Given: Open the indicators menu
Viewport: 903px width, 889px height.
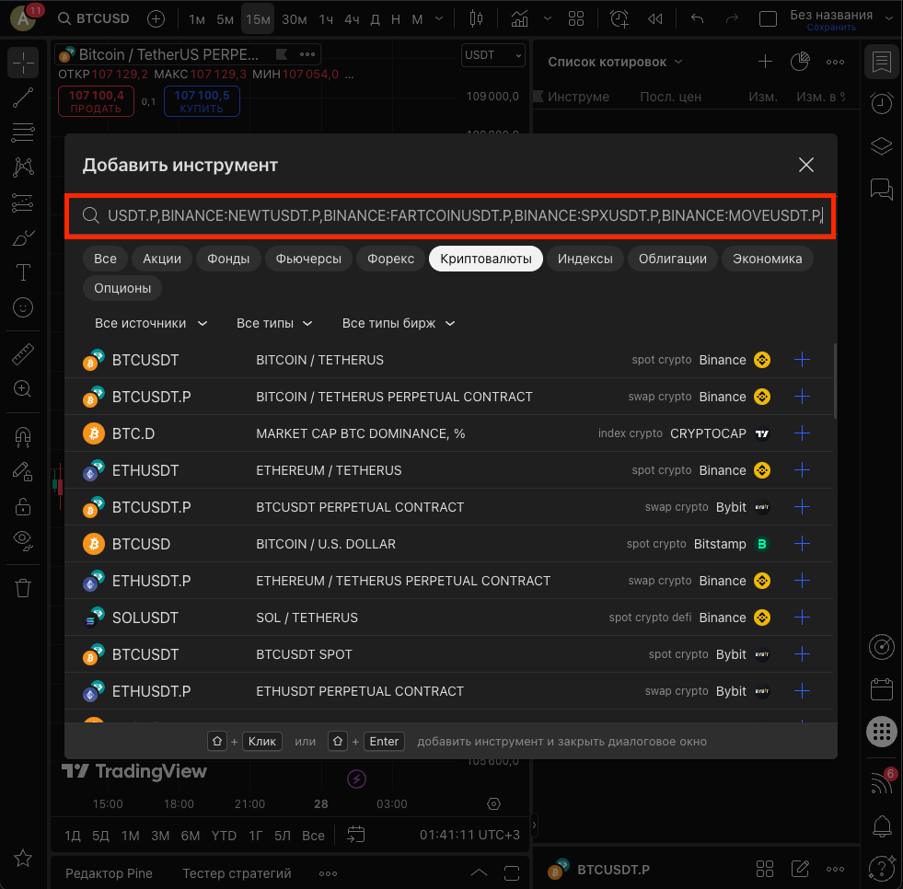Looking at the screenshot, I should (x=519, y=19).
